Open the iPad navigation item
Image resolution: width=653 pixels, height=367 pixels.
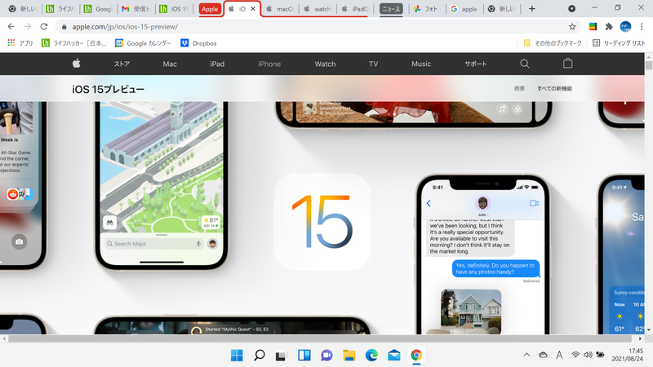217,64
